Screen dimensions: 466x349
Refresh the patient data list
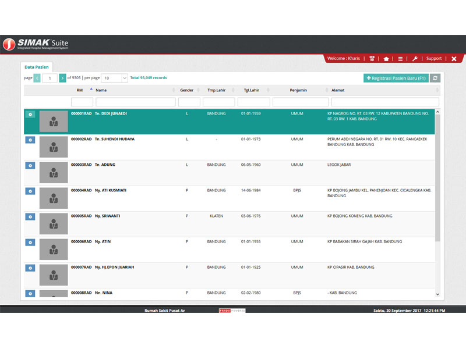coord(435,78)
